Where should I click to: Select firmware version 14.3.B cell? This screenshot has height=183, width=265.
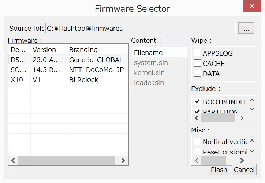pos(49,70)
